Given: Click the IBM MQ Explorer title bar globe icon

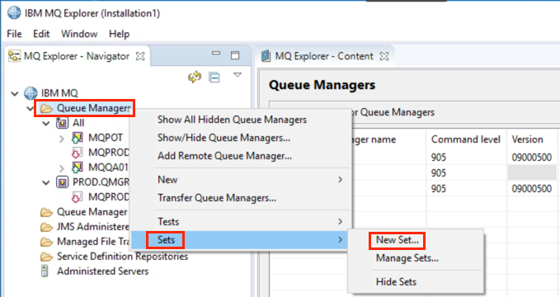Looking at the screenshot, I should pos(14,13).
